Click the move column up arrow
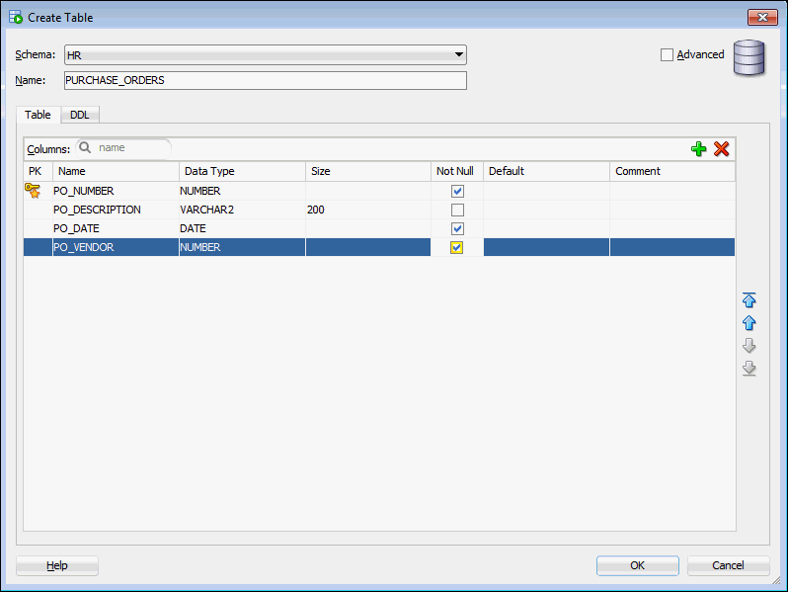The height and width of the screenshot is (592, 788). tap(749, 323)
